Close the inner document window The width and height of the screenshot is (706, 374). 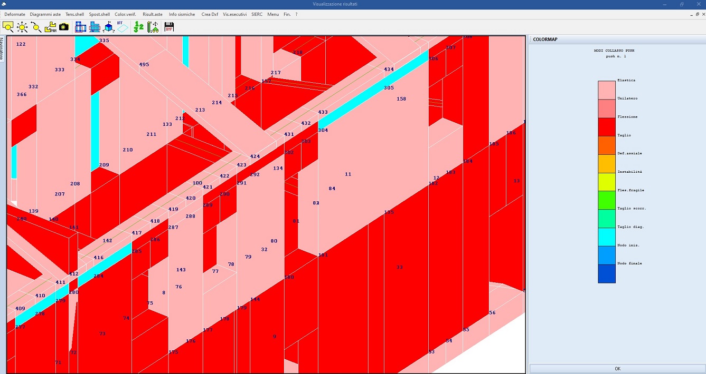pyautogui.click(x=703, y=14)
